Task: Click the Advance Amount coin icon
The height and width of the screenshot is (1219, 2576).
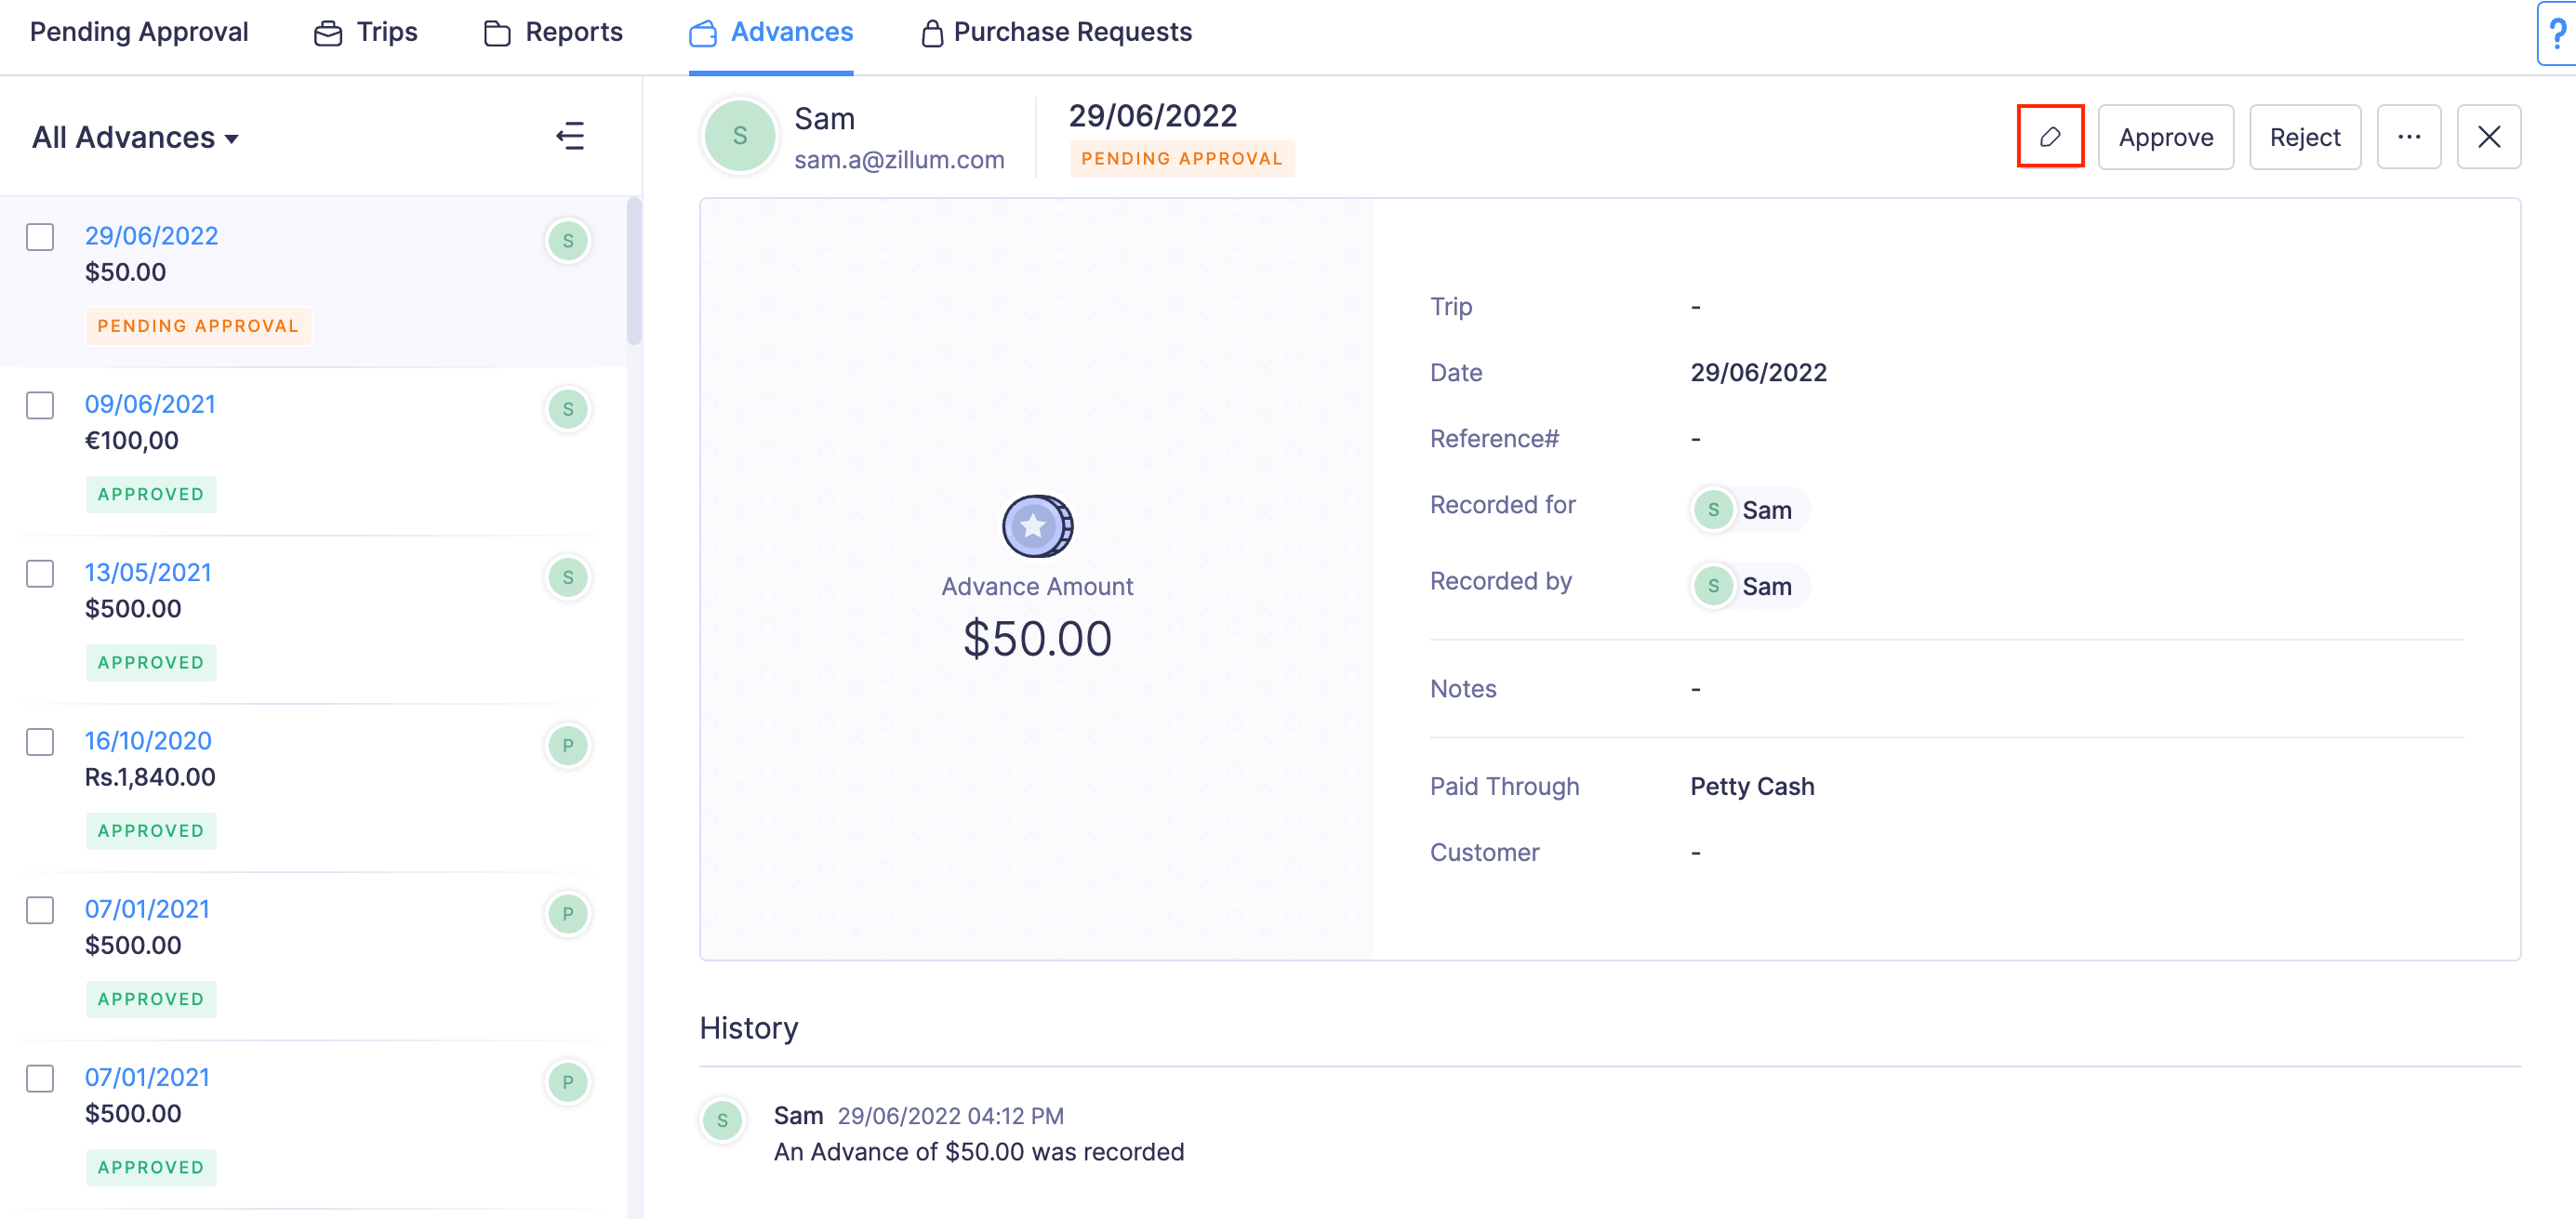Action: click(1037, 526)
